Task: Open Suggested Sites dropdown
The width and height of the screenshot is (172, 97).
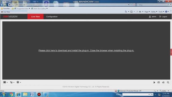Action: pos(22,8)
